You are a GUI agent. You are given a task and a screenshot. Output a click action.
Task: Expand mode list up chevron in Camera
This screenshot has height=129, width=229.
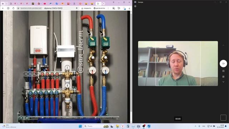223,46
